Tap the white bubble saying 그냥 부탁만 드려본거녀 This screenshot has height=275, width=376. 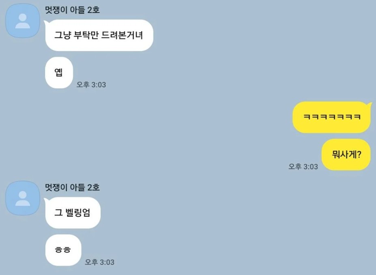(x=99, y=35)
